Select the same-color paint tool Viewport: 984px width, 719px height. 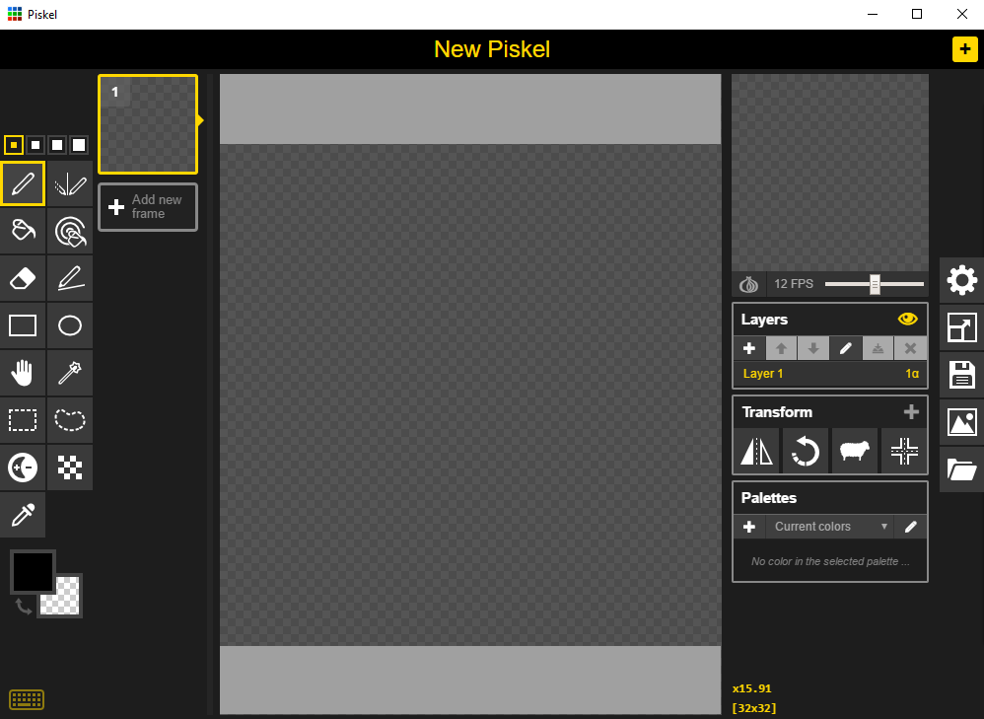coord(70,231)
